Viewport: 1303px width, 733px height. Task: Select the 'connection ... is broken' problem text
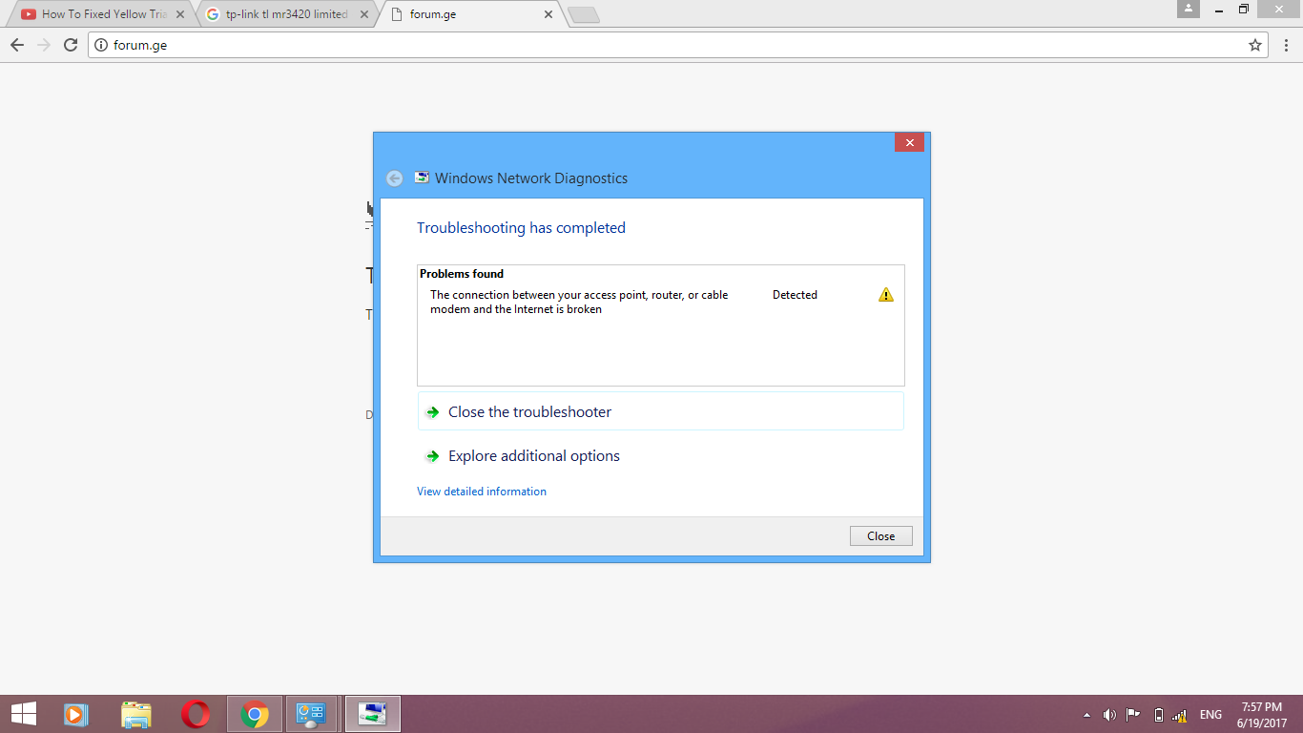point(579,302)
